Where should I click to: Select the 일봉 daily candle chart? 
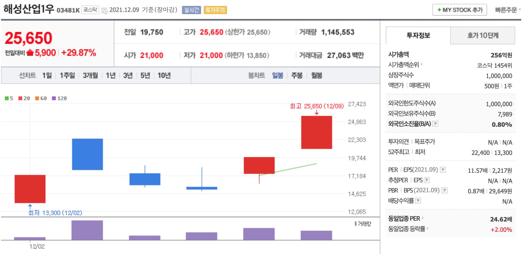pos(278,75)
